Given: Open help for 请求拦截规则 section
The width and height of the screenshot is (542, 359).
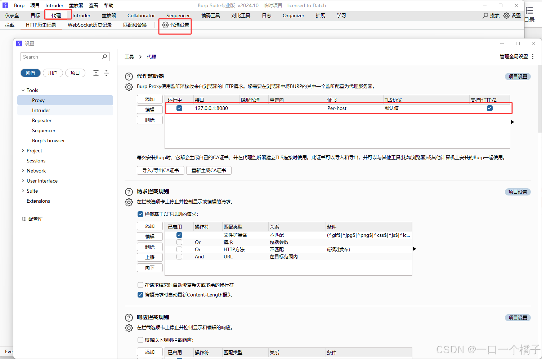Looking at the screenshot, I should click(129, 192).
